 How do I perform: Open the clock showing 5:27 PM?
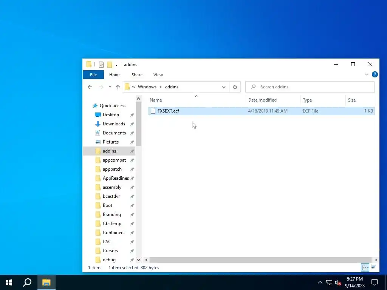(354, 282)
